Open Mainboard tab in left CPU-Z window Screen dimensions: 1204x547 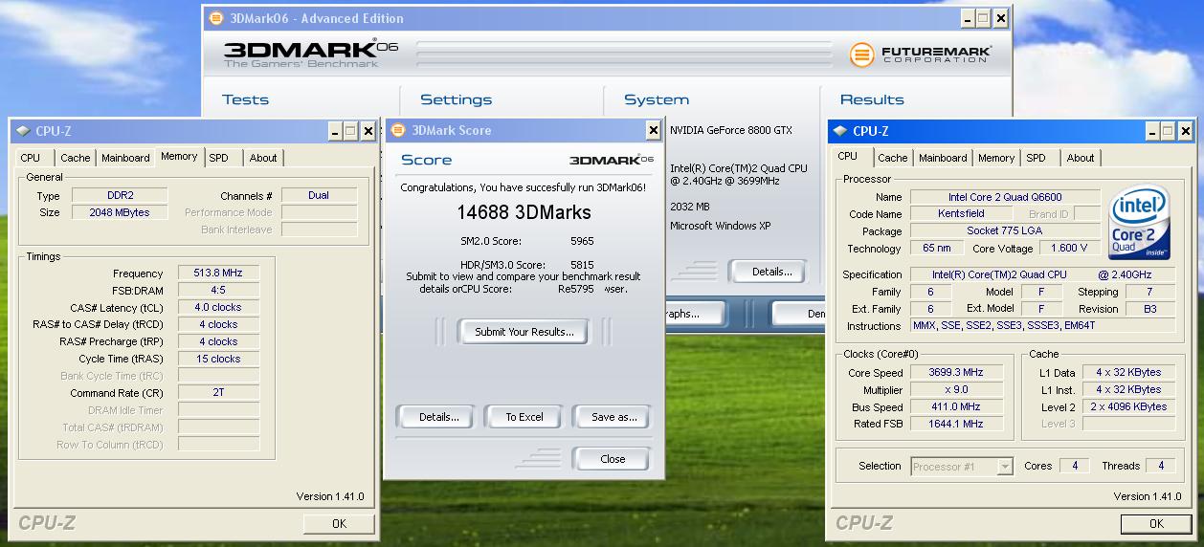pos(125,158)
